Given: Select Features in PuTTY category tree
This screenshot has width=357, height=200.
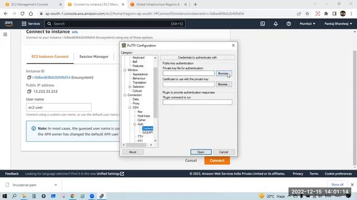Looking at the screenshot, I should (x=138, y=66).
